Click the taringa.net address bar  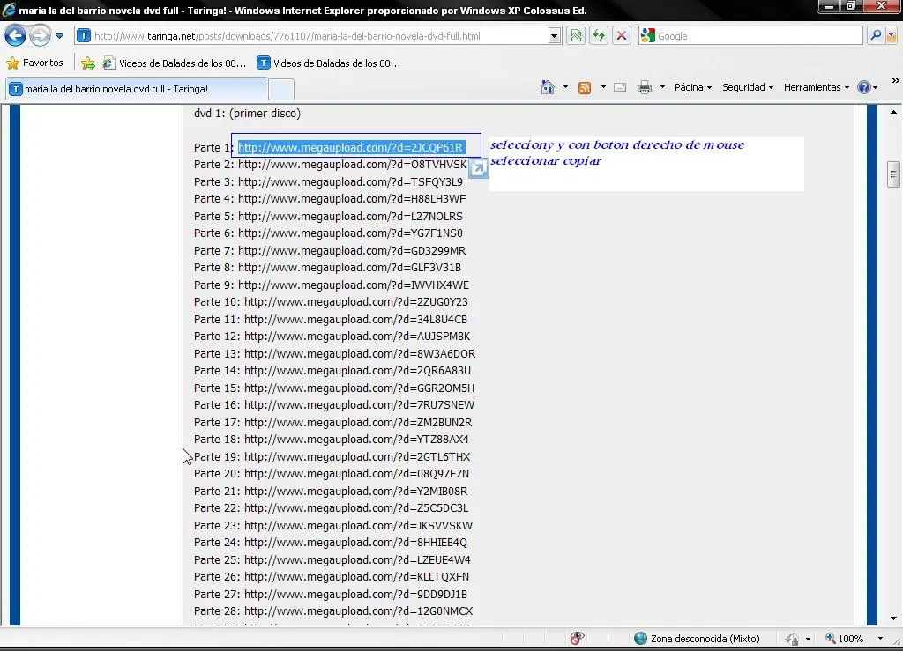point(311,35)
